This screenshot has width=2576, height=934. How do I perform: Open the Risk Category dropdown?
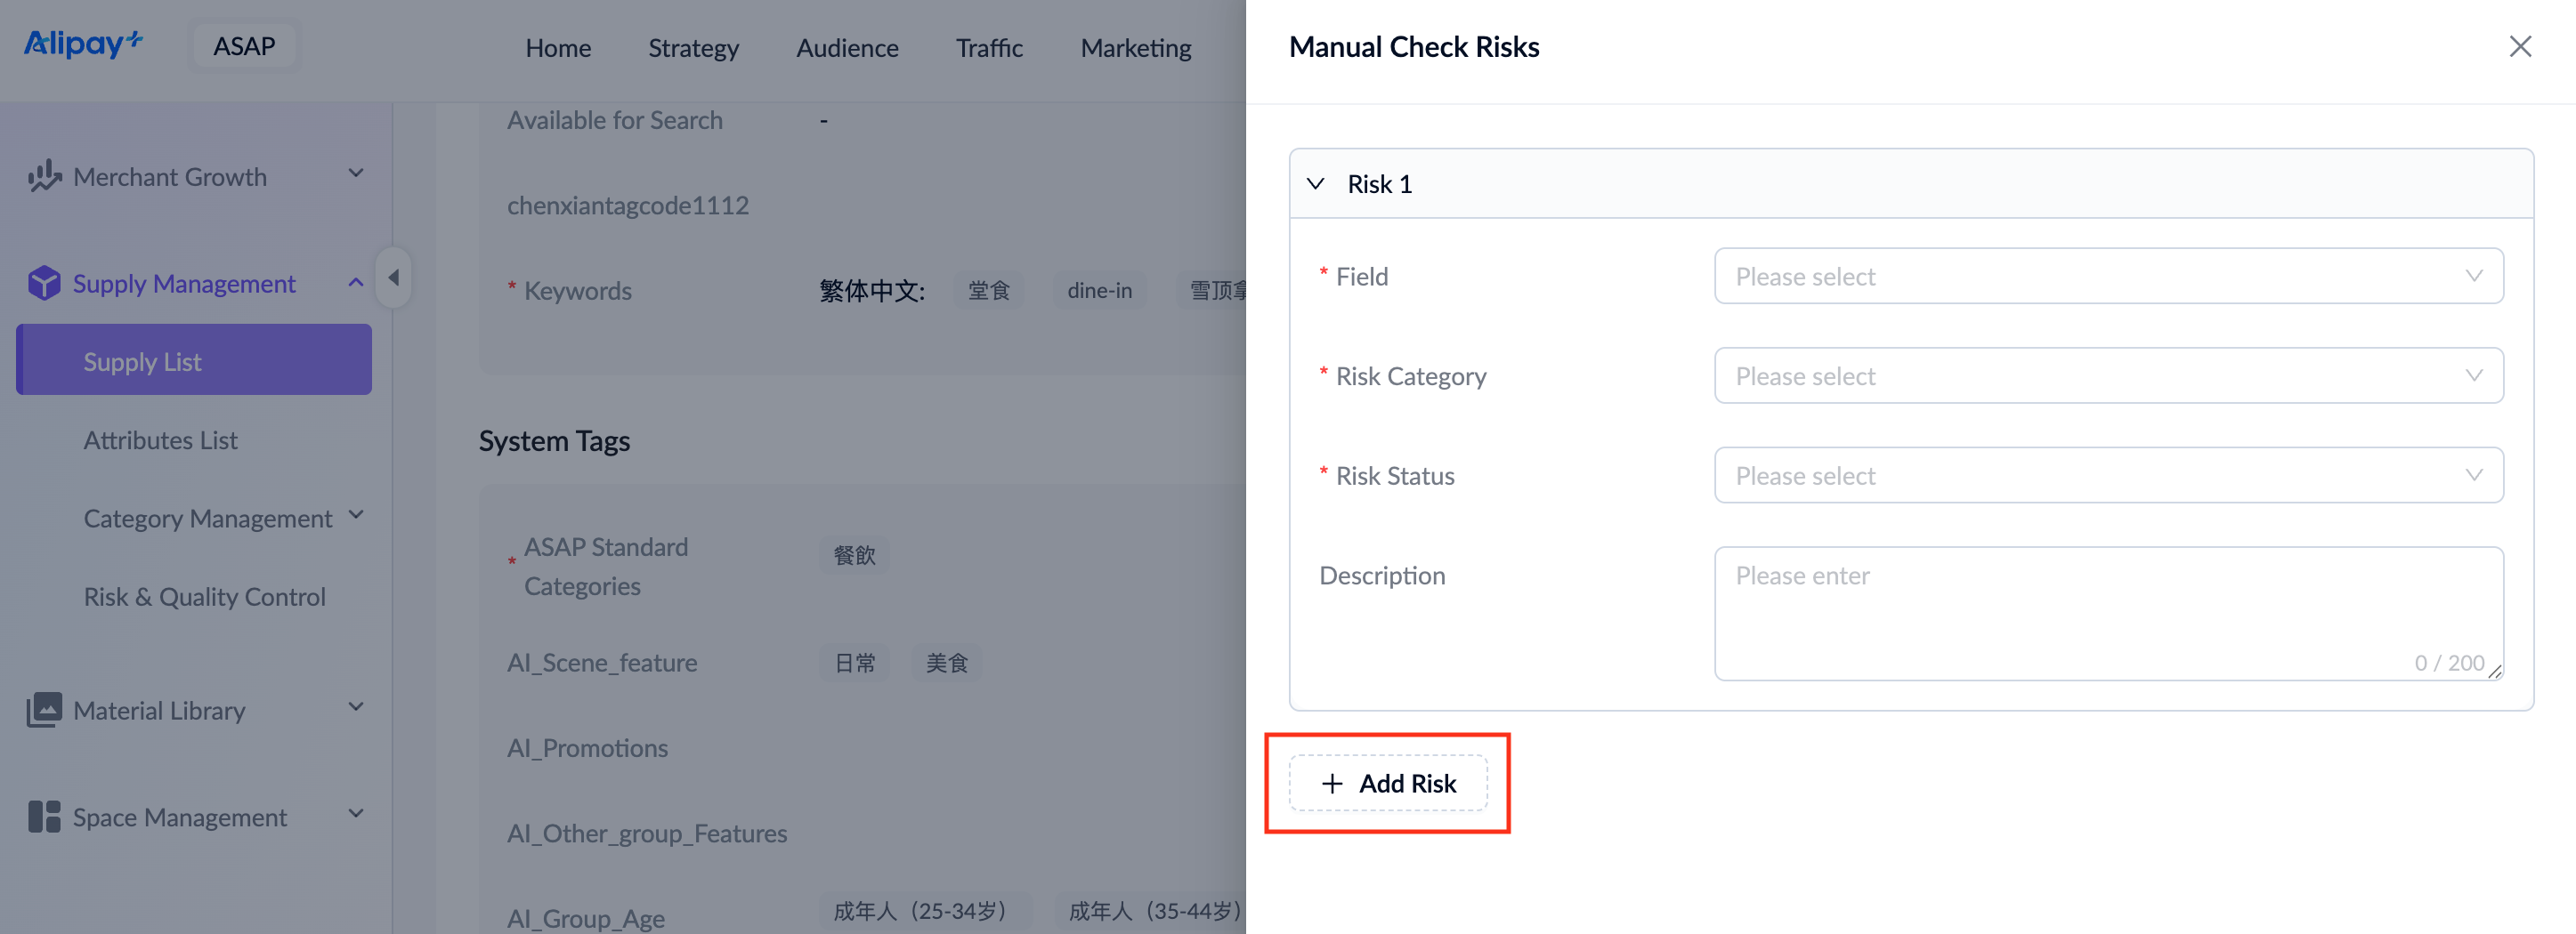(2108, 376)
